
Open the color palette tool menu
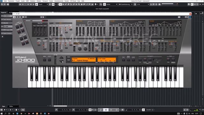96,4
